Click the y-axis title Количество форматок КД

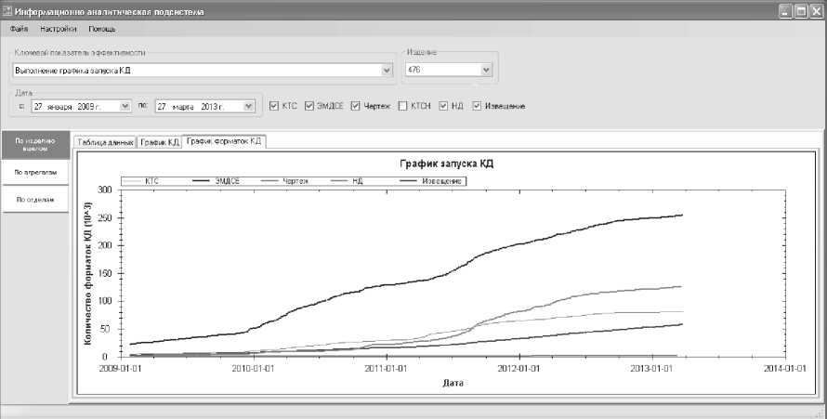88,274
